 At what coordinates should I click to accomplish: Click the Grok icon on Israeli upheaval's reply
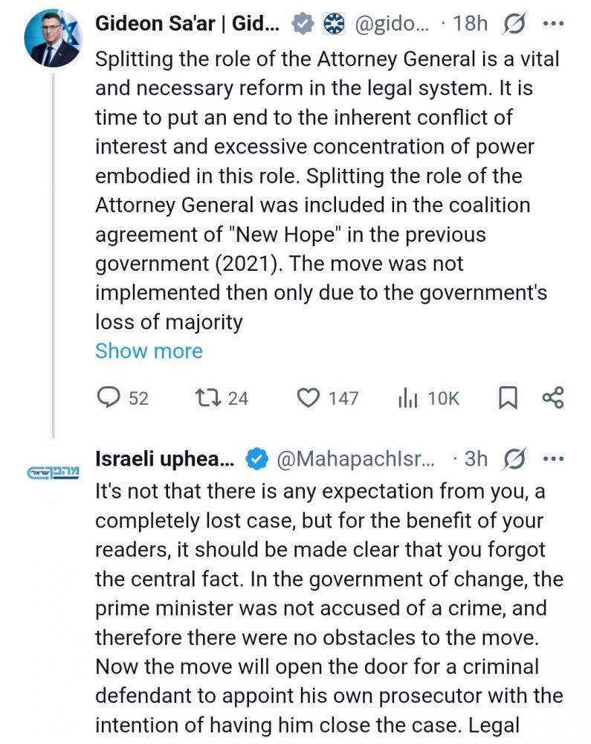pyautogui.click(x=512, y=459)
